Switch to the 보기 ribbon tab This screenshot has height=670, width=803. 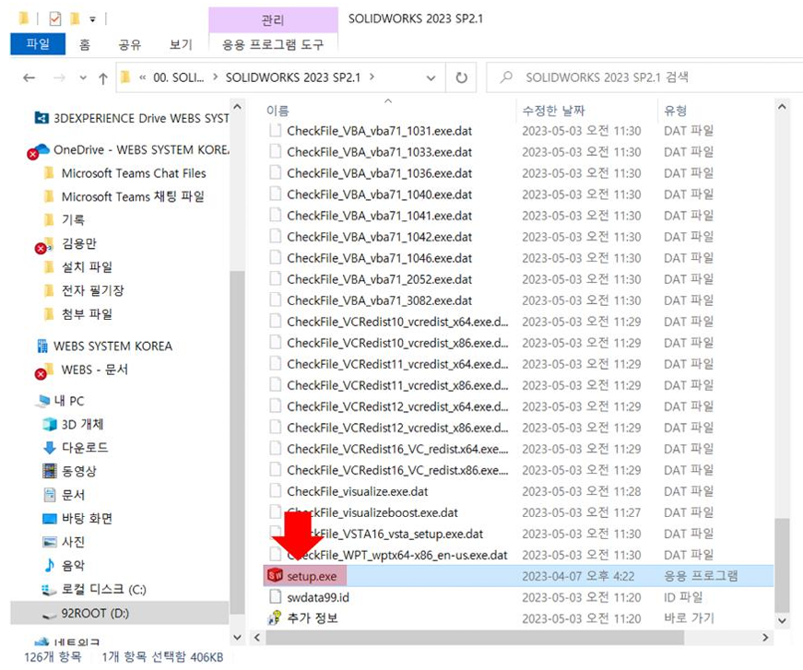click(x=181, y=44)
